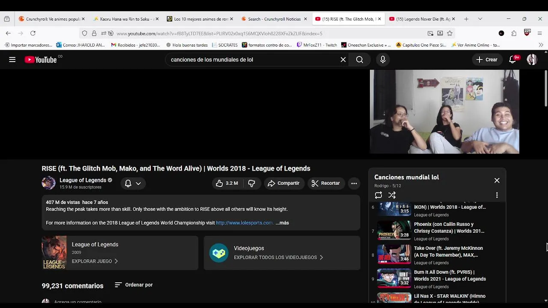Open shield tracking protection icon
The image size is (548, 308).
tap(84, 33)
